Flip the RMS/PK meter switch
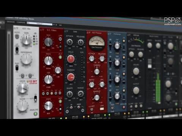 coord(17,68)
